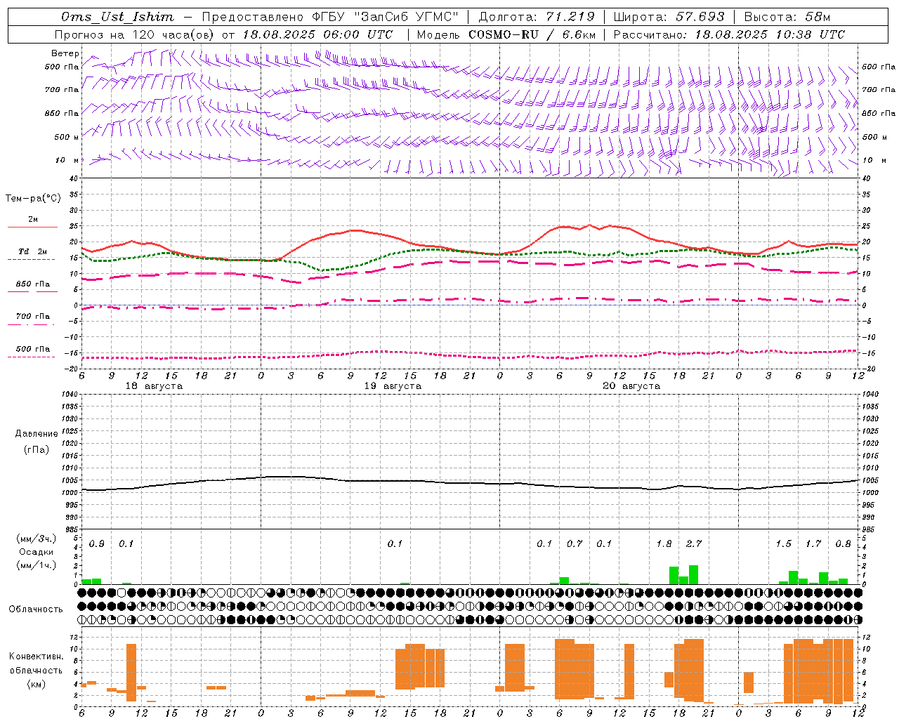Click the Рассчитано 18.08.2025 10:38 UTC timestamp
Image resolution: width=899 pixels, height=719 pixels.
point(729,34)
